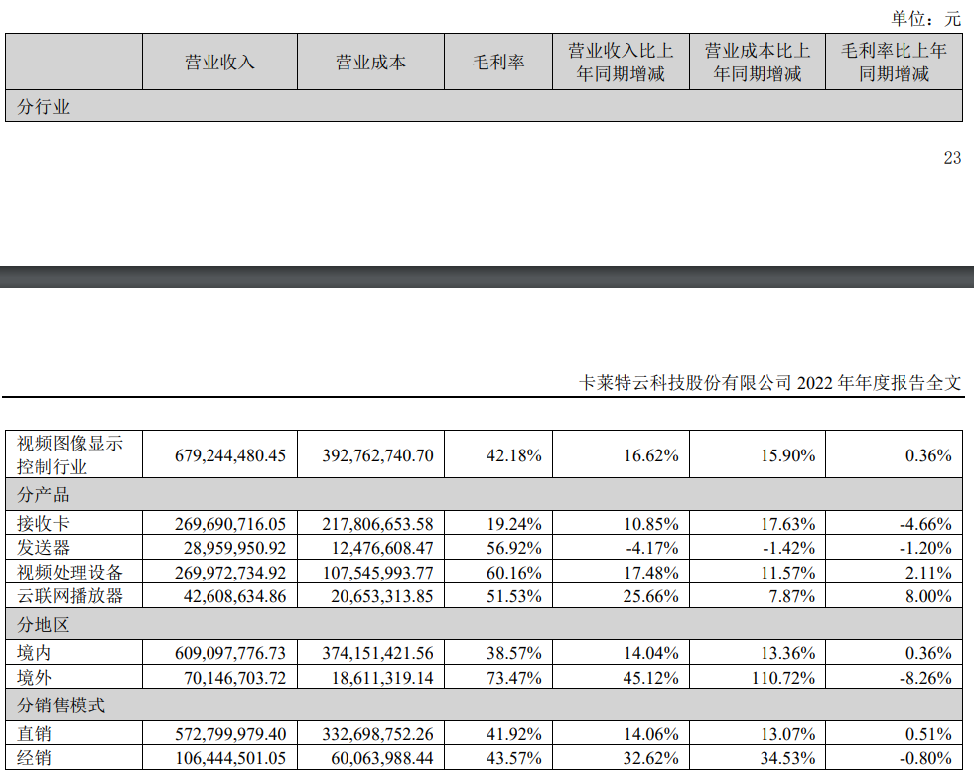This screenshot has width=974, height=773.
Task: Select the 视频图像显示控制行业 row label
Action: click(70, 455)
